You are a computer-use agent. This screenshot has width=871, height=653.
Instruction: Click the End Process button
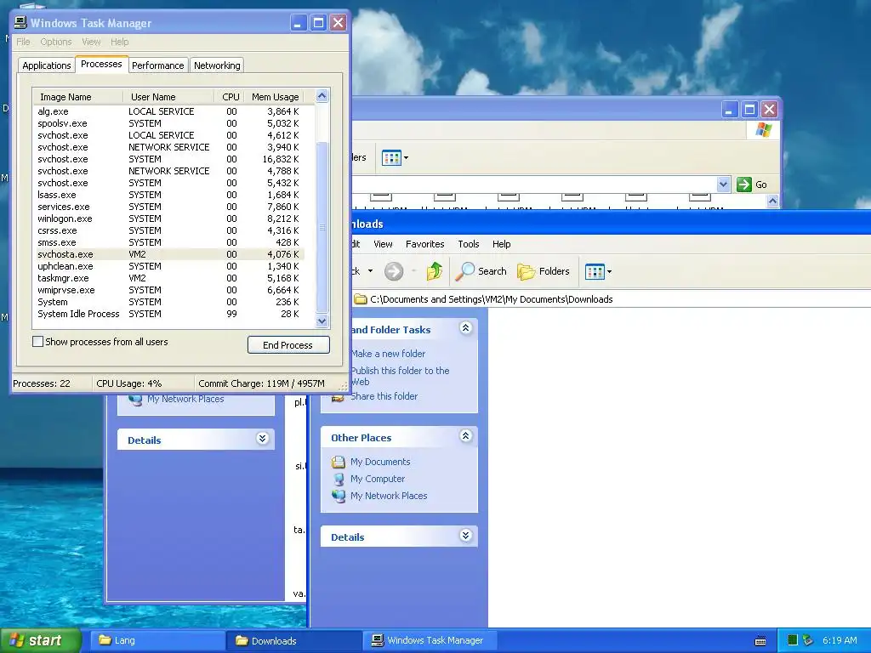288,345
